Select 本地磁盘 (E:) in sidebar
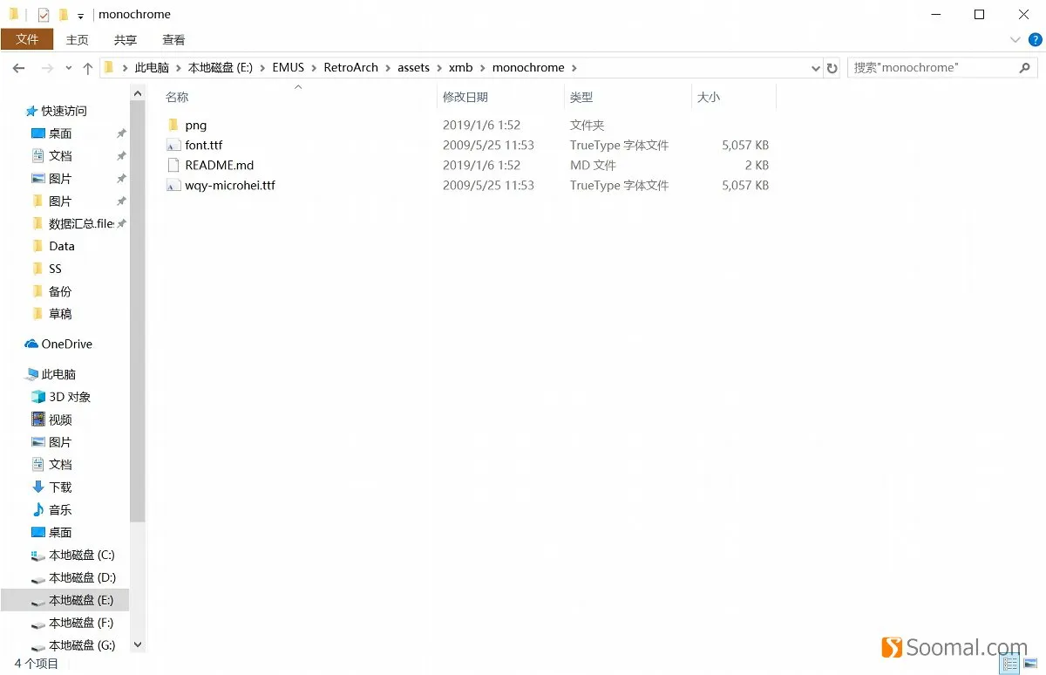This screenshot has height=675, width=1046. 65,600
